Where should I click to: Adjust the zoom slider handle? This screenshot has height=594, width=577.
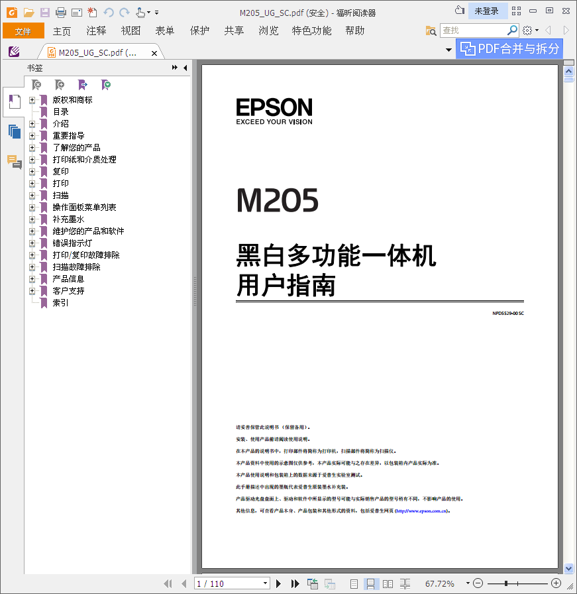(506, 583)
